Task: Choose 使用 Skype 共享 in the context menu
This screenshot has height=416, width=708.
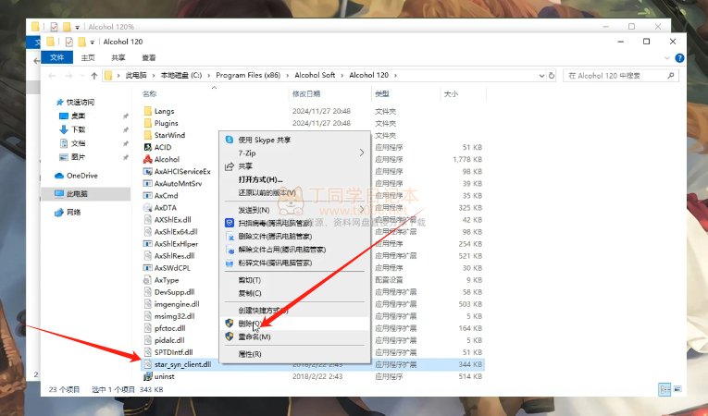Action: click(295, 140)
